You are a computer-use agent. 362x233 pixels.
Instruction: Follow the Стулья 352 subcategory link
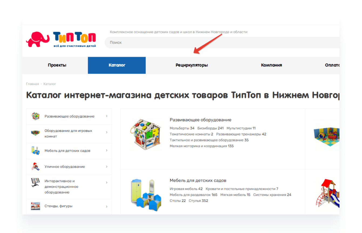point(199,201)
